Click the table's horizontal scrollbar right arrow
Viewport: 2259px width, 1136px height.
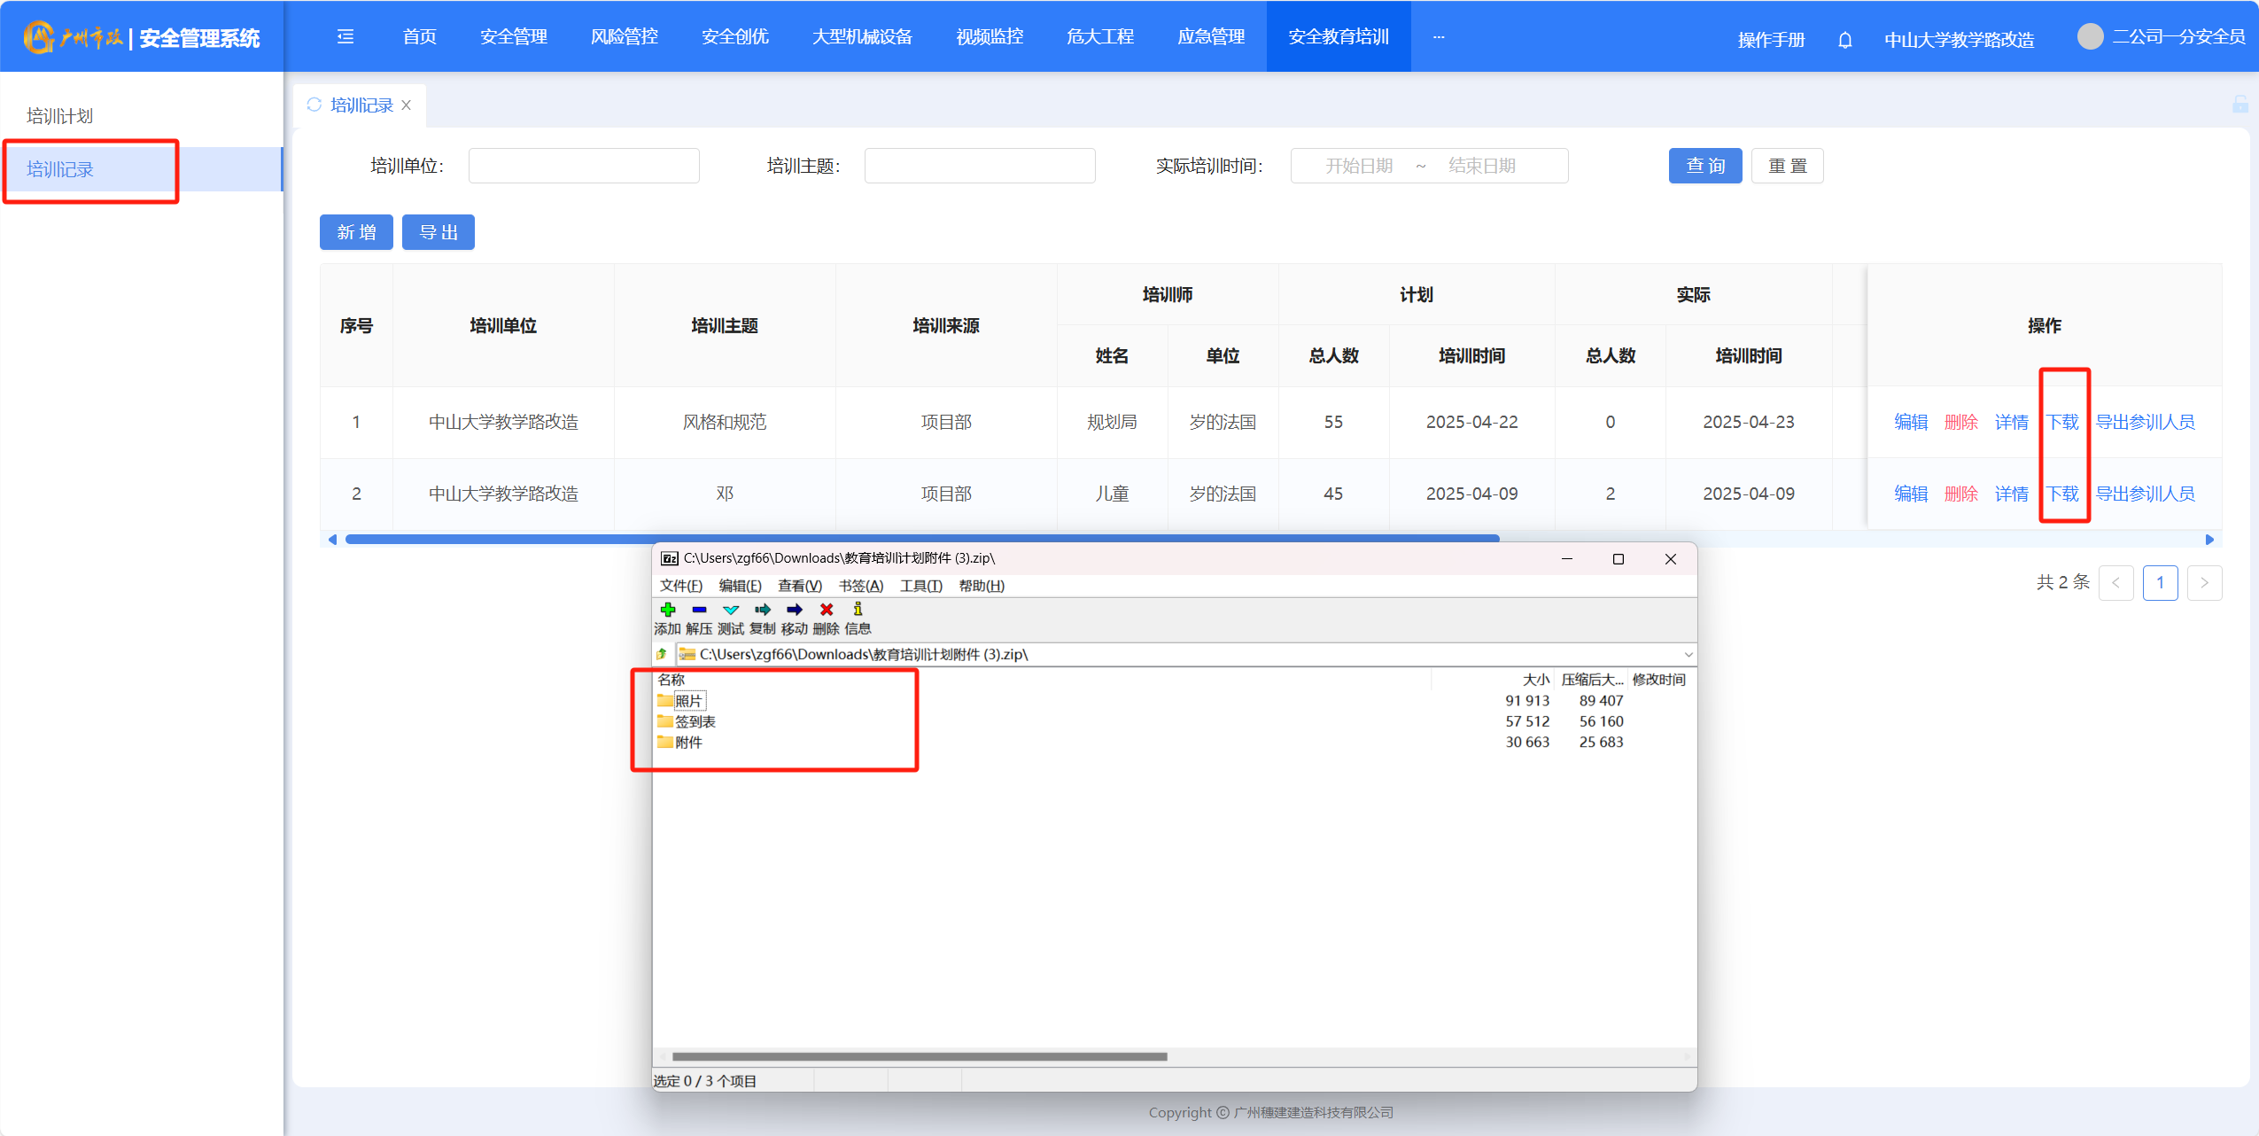click(2209, 540)
